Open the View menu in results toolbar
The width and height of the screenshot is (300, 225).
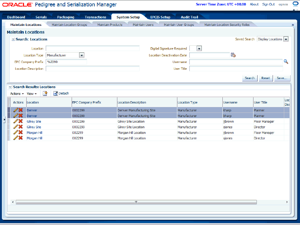click(x=31, y=93)
